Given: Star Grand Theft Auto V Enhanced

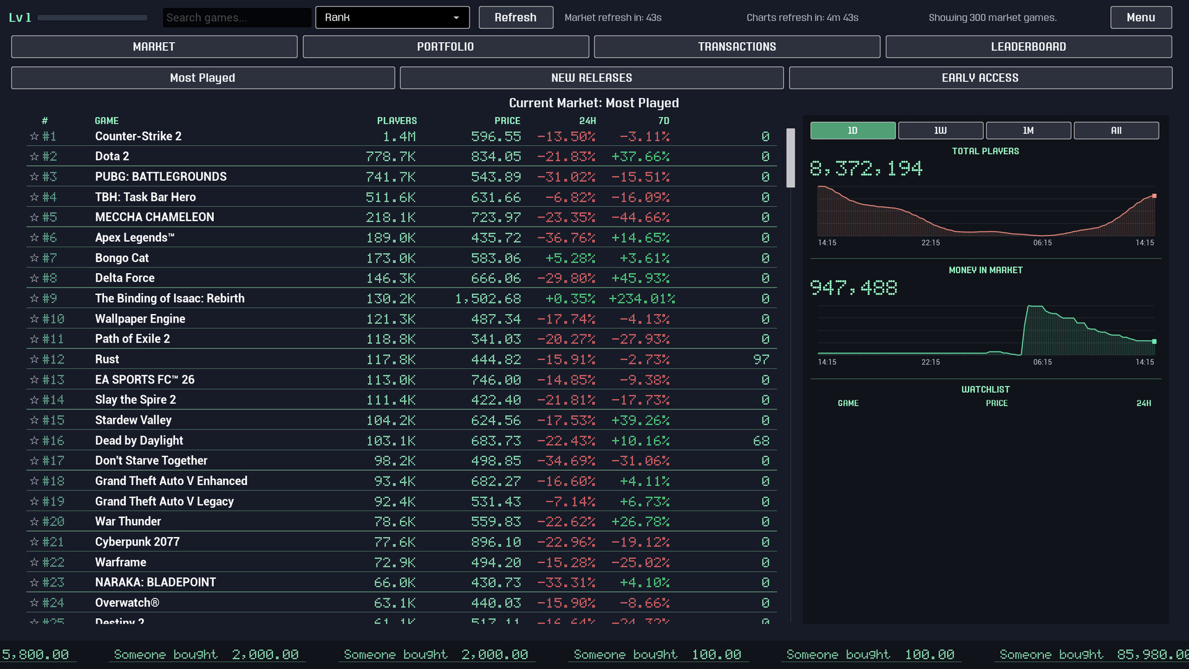Looking at the screenshot, I should click(x=35, y=481).
